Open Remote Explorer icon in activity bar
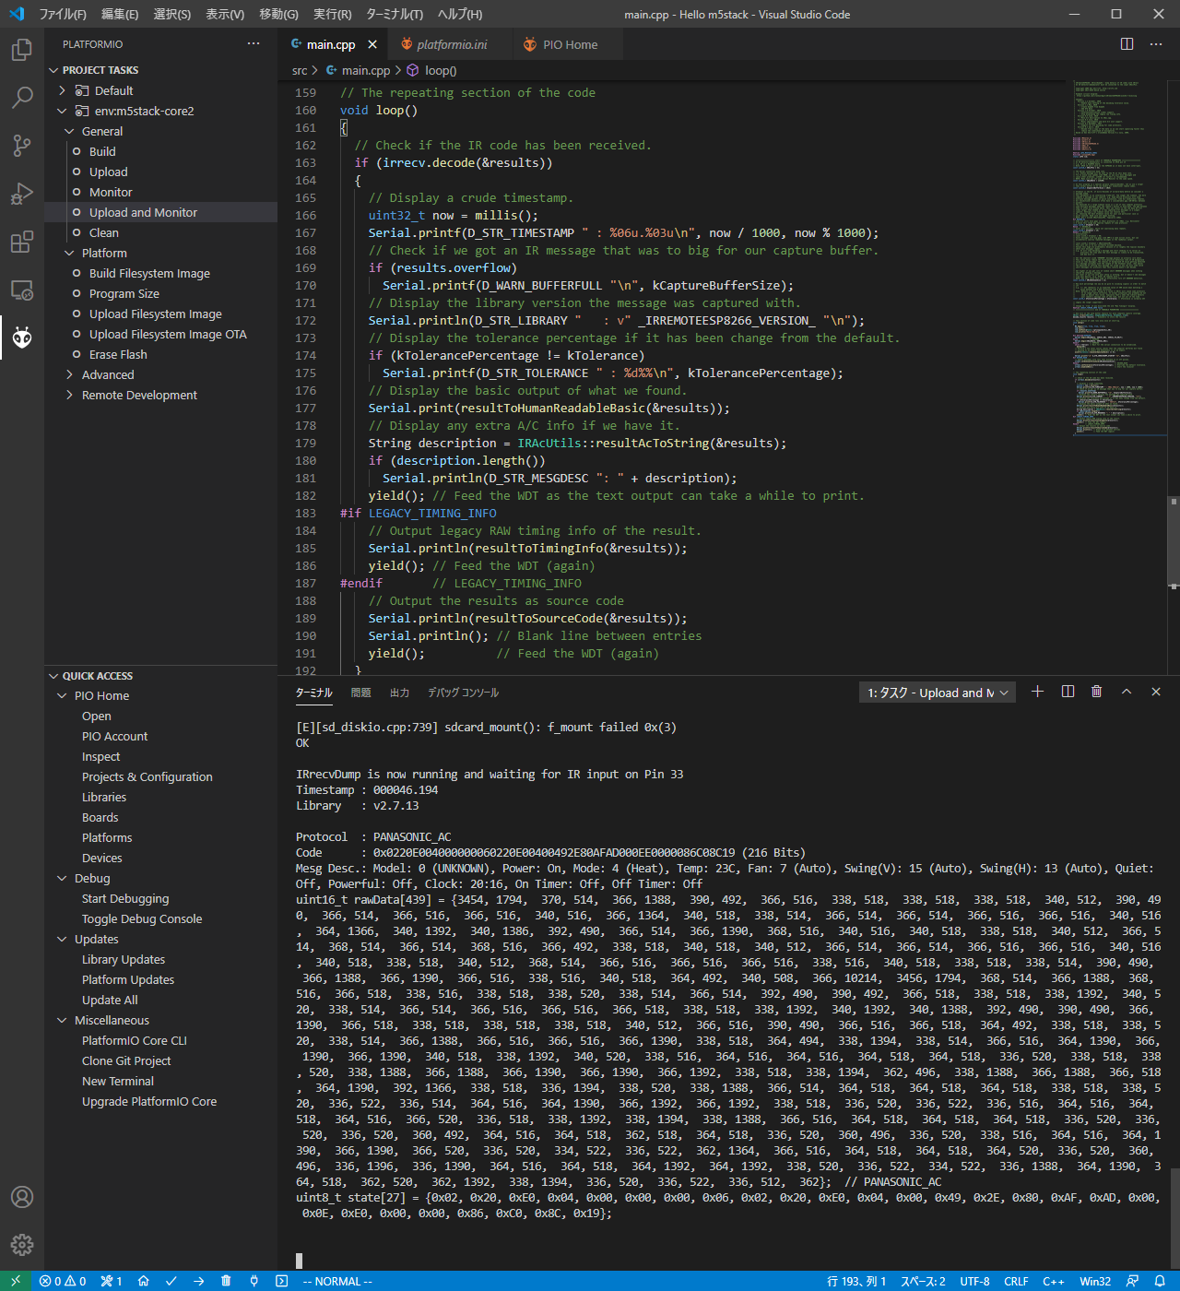Screen dimensions: 1180x1291 (x=22, y=290)
